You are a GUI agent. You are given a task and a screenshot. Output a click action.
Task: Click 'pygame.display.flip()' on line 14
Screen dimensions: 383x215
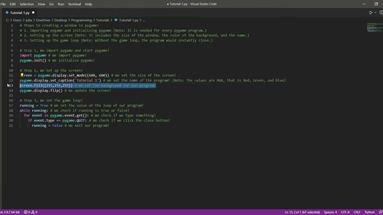41,90
